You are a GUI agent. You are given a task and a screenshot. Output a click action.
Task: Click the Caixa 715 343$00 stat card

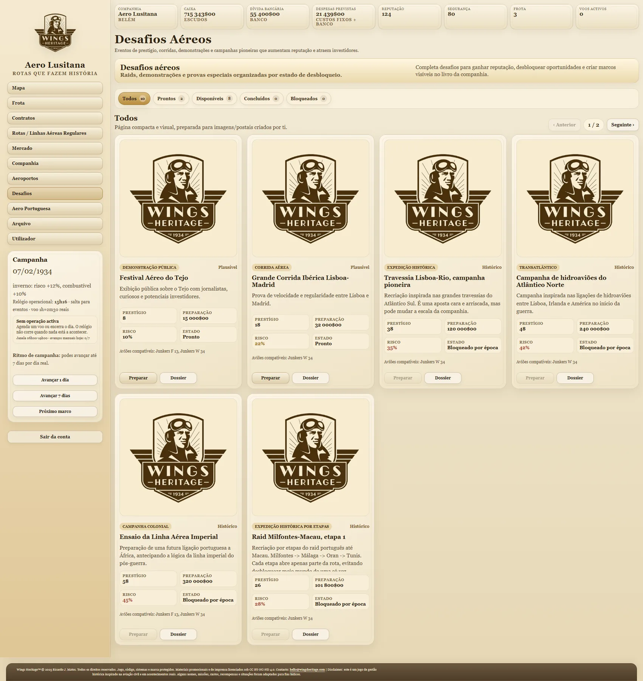(x=212, y=17)
